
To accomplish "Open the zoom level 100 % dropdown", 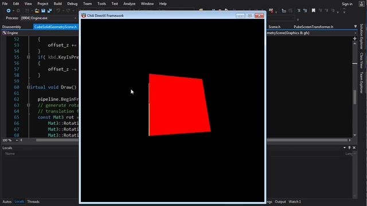I will point(17,140).
